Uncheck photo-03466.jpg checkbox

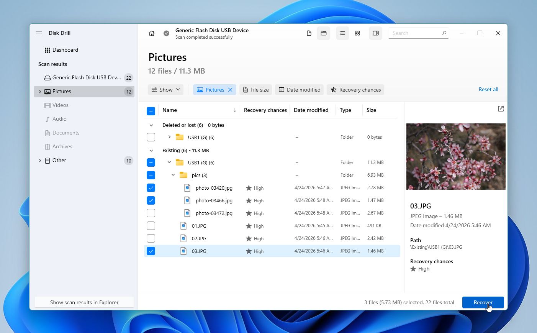tap(151, 200)
